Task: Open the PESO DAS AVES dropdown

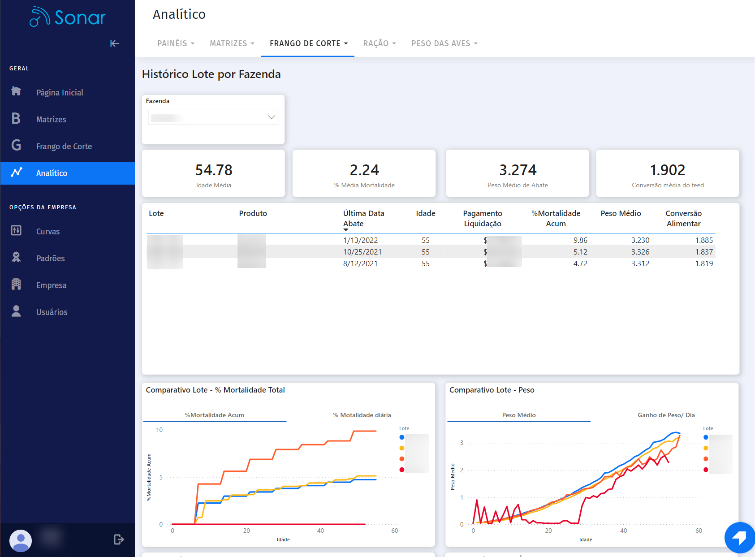Action: point(444,43)
